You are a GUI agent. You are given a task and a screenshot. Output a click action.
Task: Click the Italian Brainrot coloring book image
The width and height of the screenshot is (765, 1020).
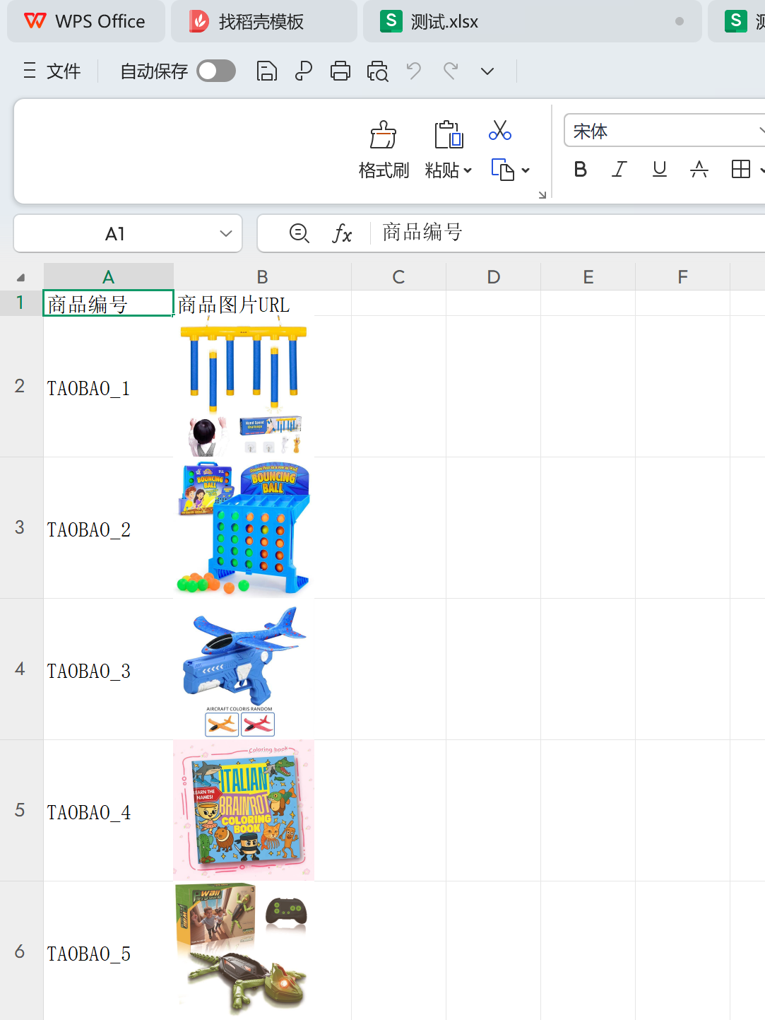pyautogui.click(x=244, y=810)
